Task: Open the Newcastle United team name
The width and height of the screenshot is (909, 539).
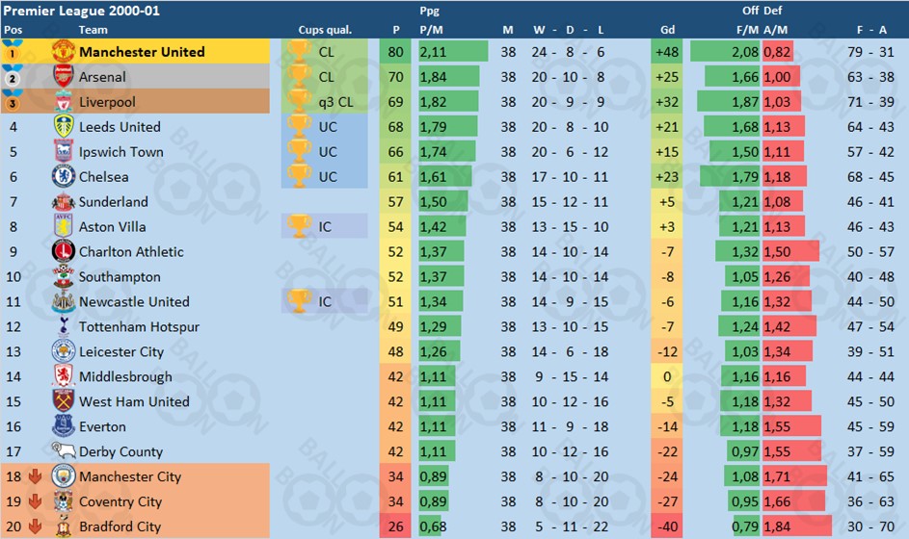Action: click(x=134, y=301)
